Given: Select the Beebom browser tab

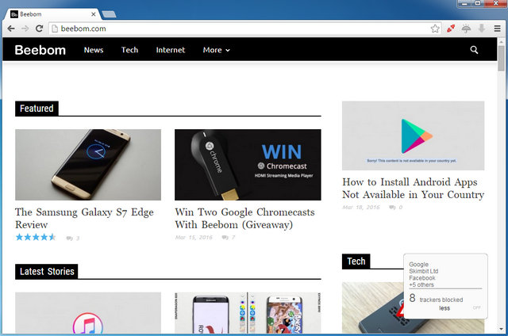Looking at the screenshot, I should (x=52, y=14).
